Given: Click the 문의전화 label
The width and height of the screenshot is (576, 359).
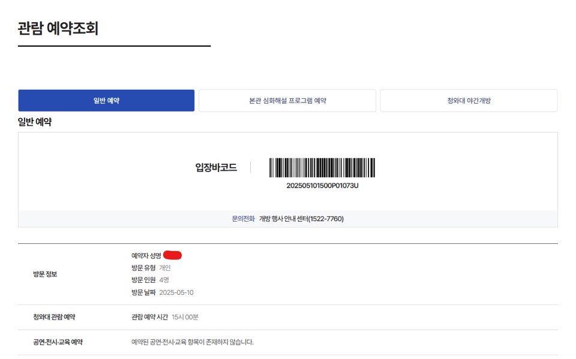Looking at the screenshot, I should [x=243, y=219].
